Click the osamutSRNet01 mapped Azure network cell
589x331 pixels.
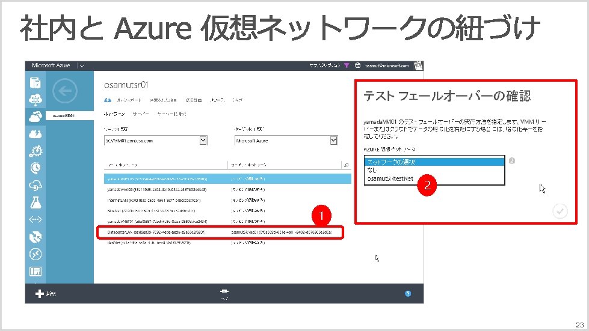tap(282, 232)
